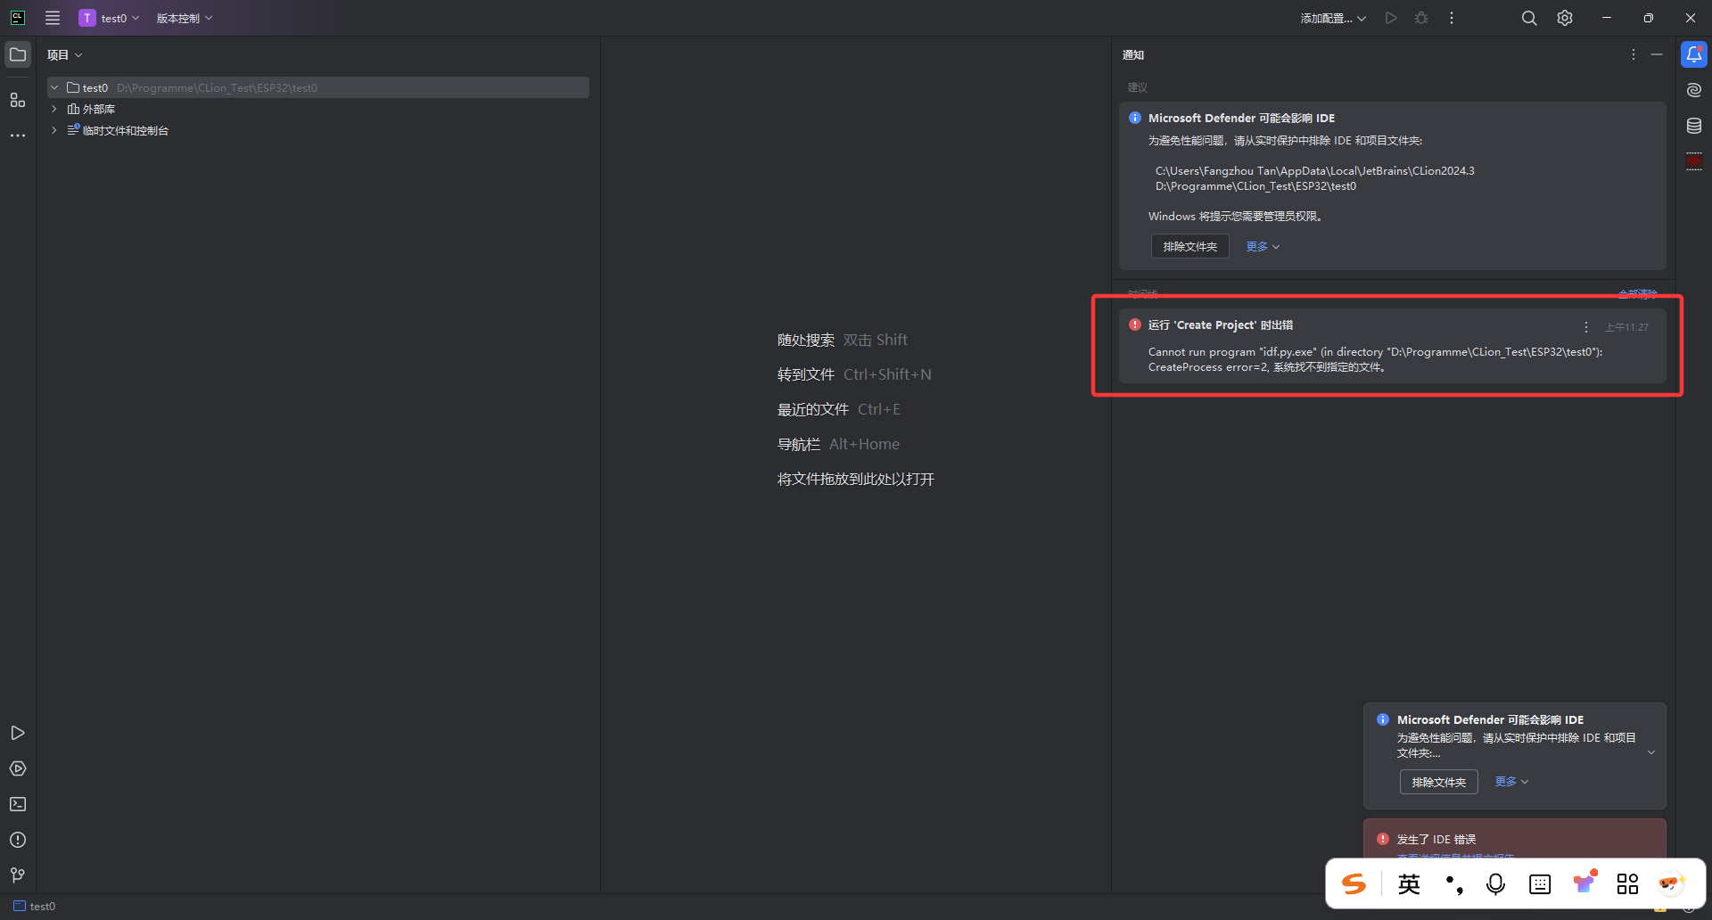Screen dimensions: 1712x920
Task: Open the Terminal tool window icon
Action: pyautogui.click(x=18, y=804)
